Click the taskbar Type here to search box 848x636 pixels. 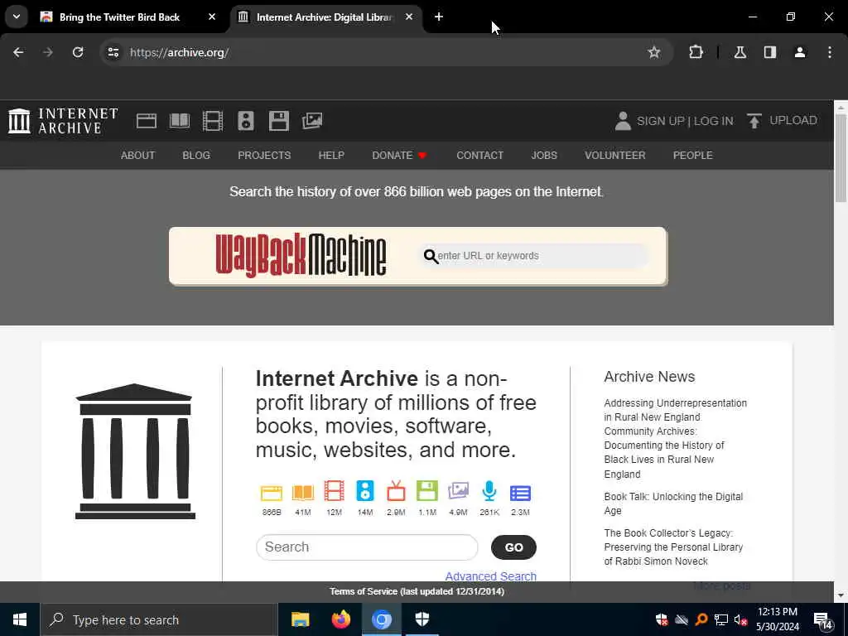(158, 619)
